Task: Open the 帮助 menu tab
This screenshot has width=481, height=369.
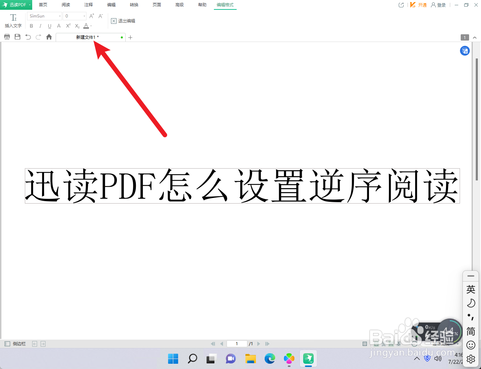Action: tap(202, 5)
